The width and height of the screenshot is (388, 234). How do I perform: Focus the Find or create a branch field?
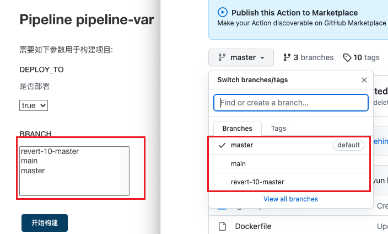coord(291,103)
